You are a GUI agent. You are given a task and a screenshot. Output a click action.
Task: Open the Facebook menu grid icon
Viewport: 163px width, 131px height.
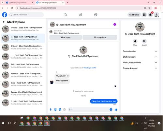144,15
